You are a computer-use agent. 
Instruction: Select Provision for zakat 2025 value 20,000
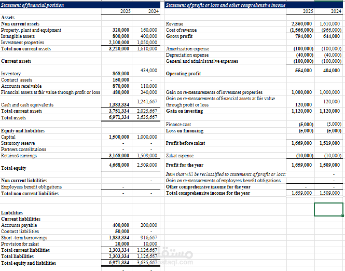coord(122,244)
